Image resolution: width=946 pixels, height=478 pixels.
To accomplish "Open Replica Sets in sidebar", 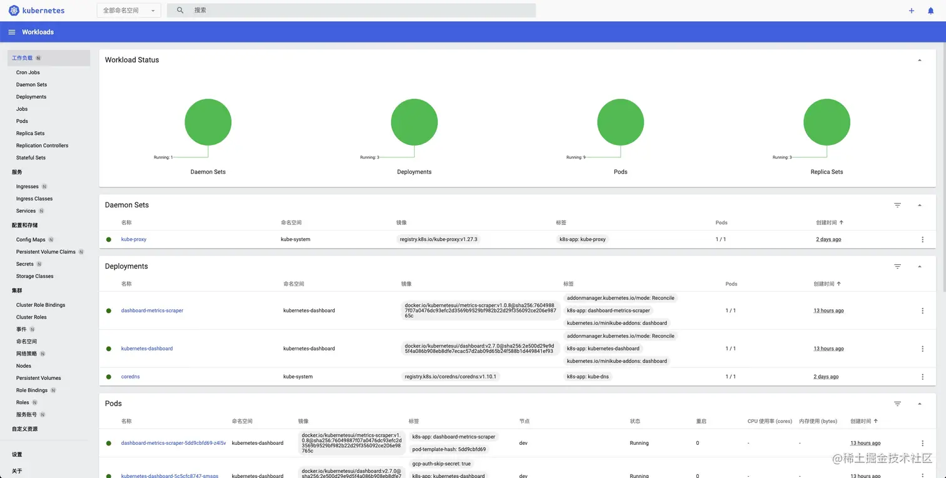I will (x=31, y=133).
